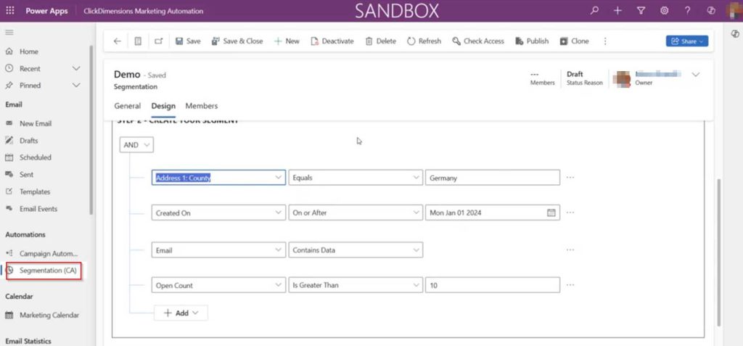Screen dimensions: 743x346
Task: Click the Share button
Action: [x=687, y=41]
